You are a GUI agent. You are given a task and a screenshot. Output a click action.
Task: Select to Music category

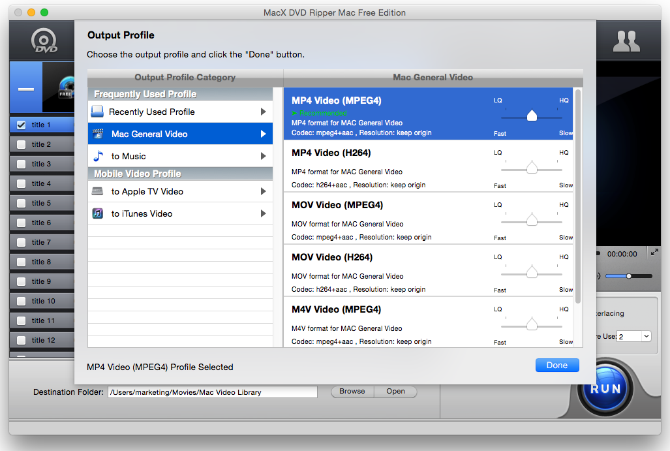click(x=180, y=156)
